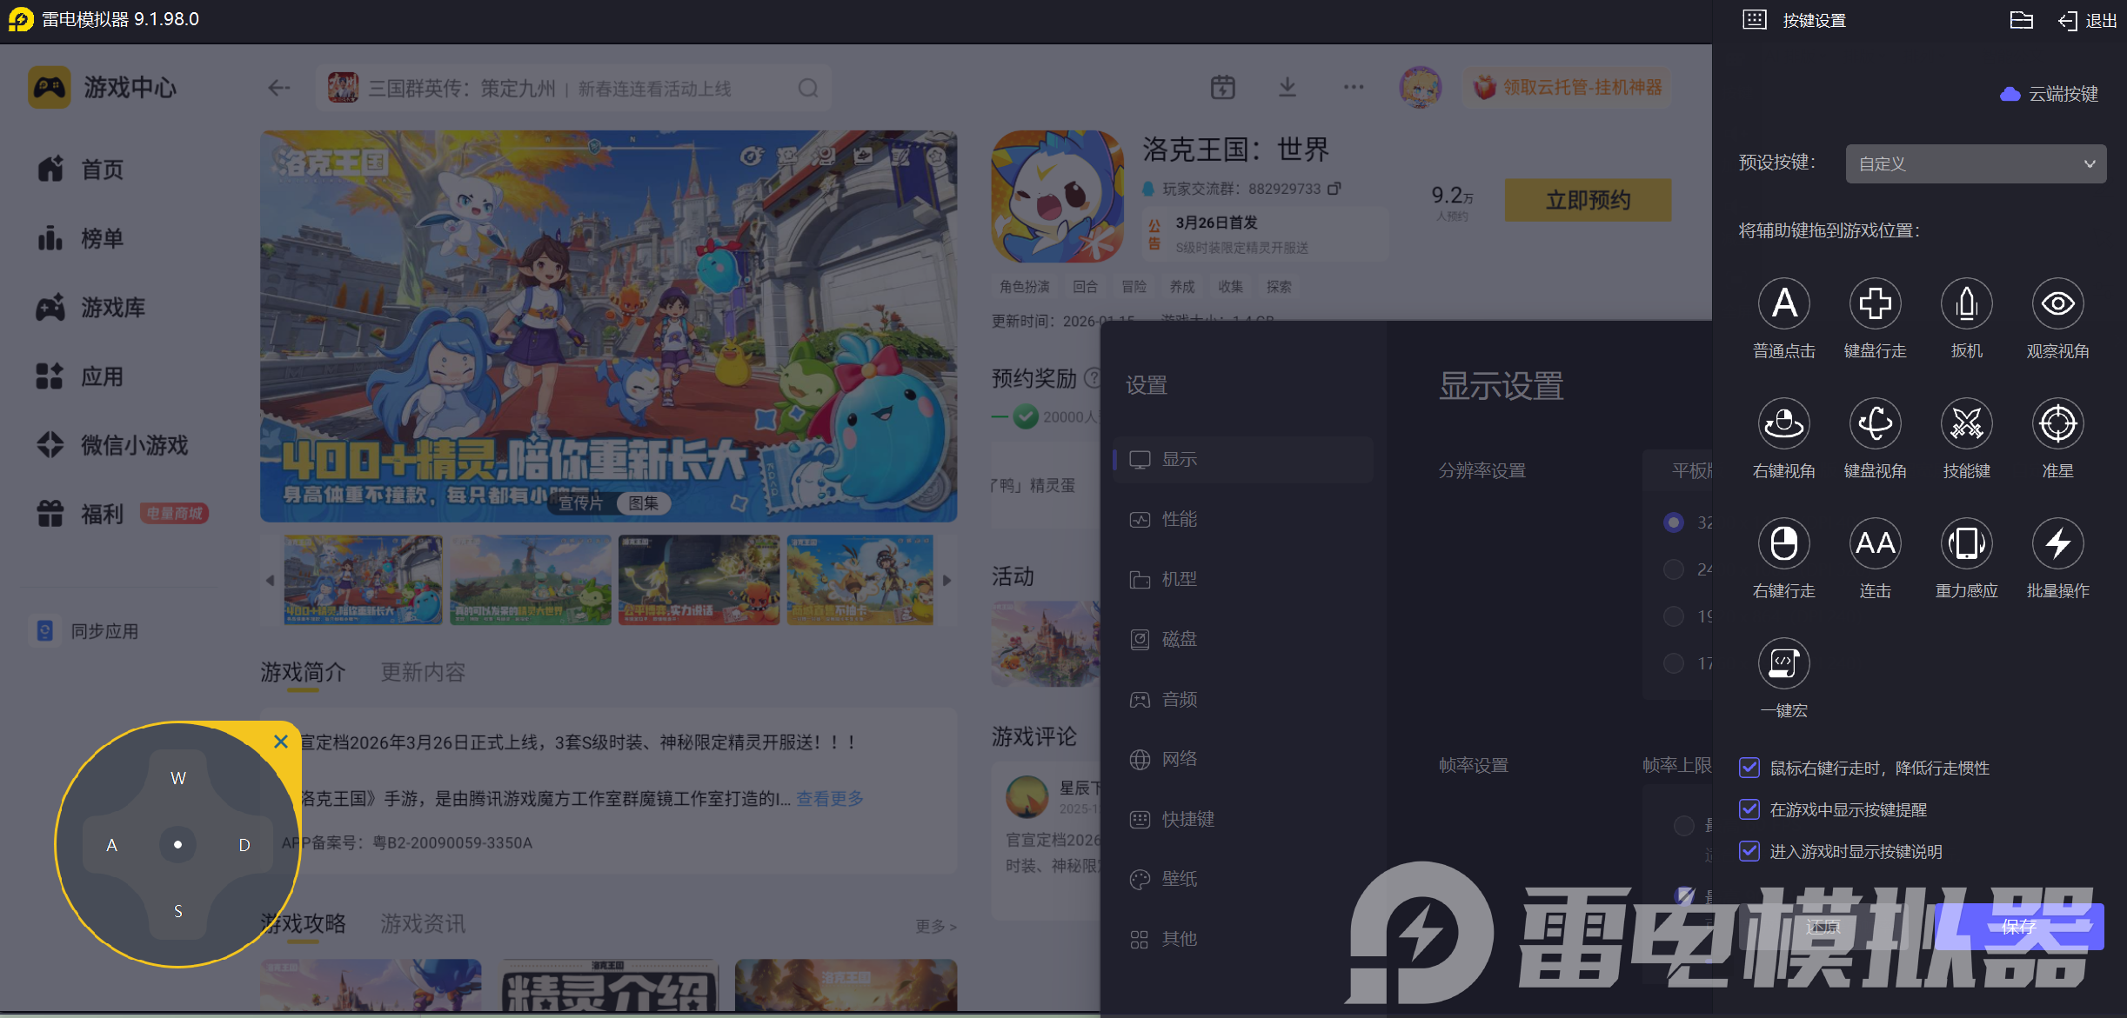Uncheck 鼠标右键行走时，降低行走惯性 checkbox

1749,768
